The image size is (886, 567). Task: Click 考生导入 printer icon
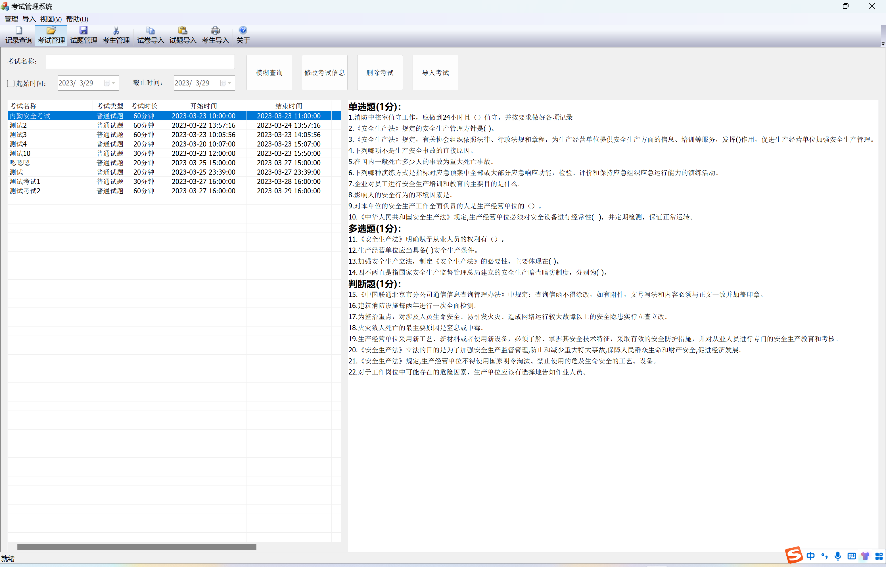(215, 35)
